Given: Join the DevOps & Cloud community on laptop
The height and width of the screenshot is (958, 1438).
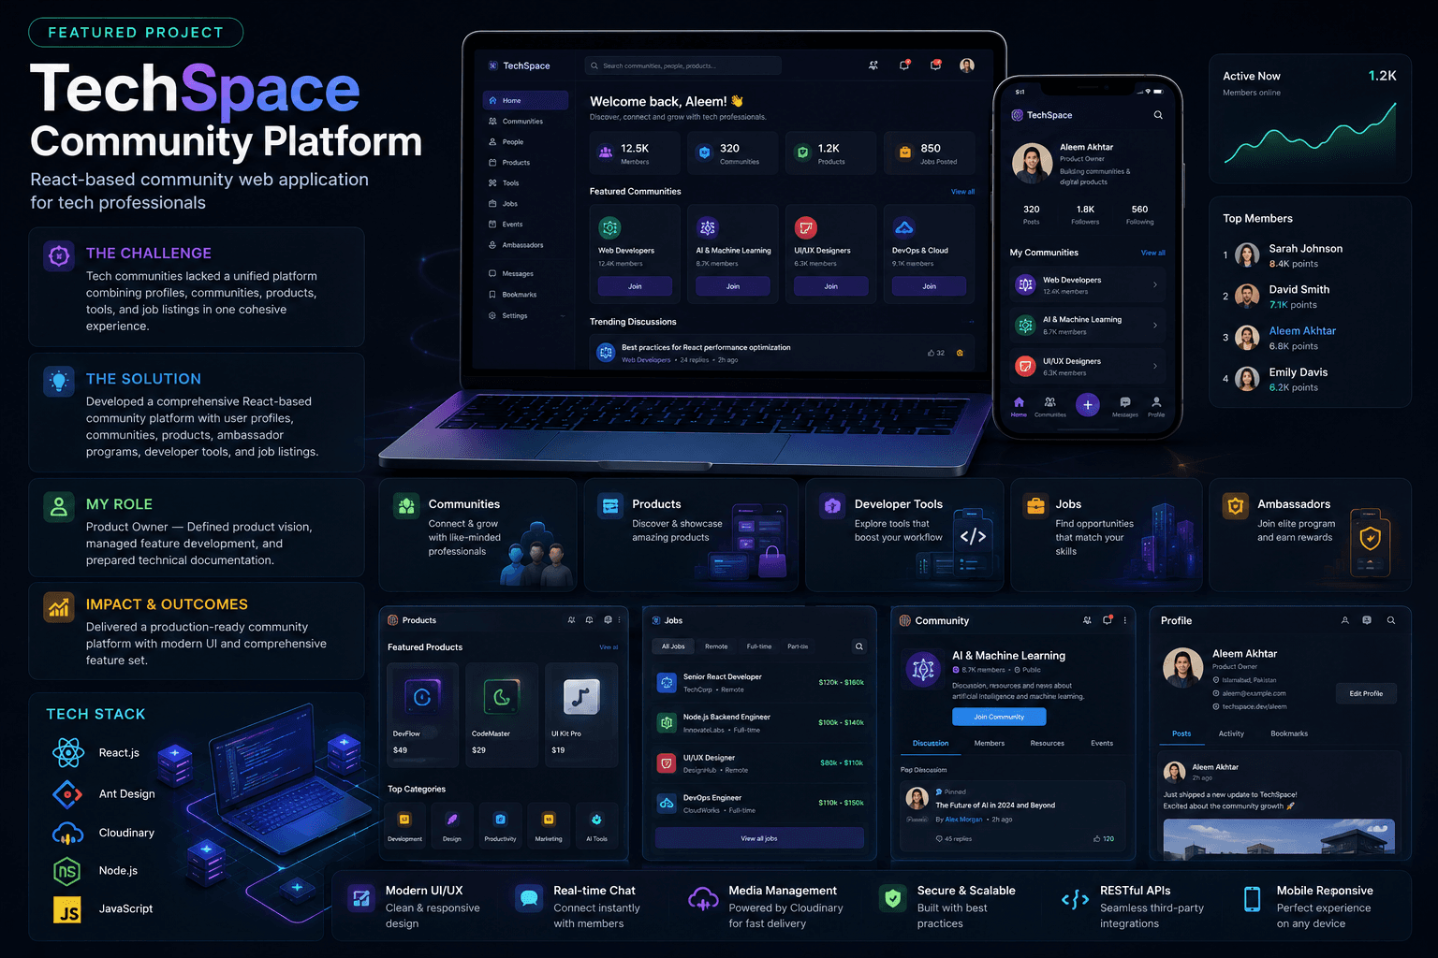Looking at the screenshot, I should coord(929,286).
